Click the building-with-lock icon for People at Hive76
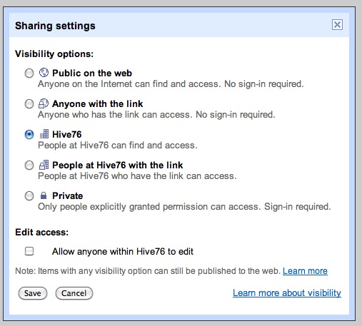 [x=44, y=165]
